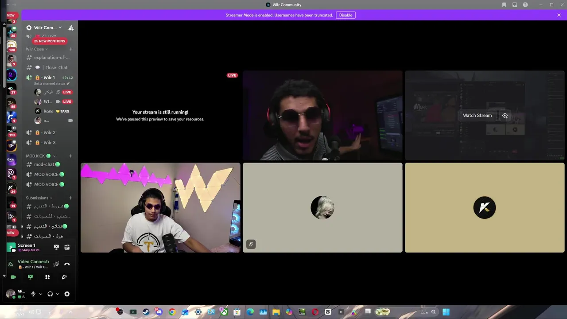The height and width of the screenshot is (319, 567).
Task: Open the server with the 37 badge
Action: [x=12, y=89]
